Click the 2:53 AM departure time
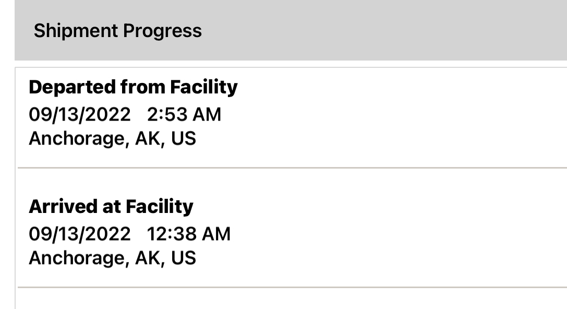Screen dimensions: 567x309 click(x=184, y=114)
